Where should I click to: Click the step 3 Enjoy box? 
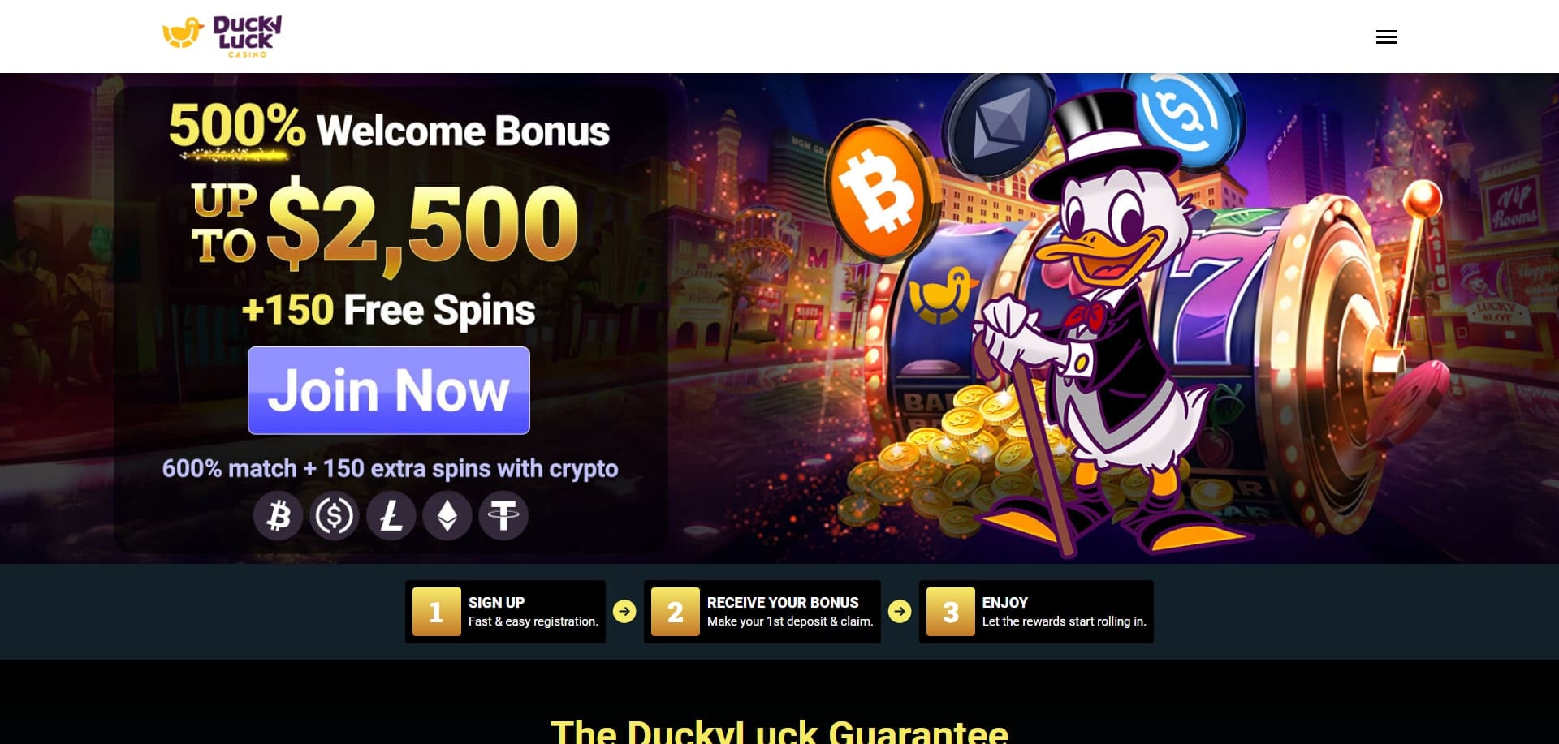(1036, 612)
